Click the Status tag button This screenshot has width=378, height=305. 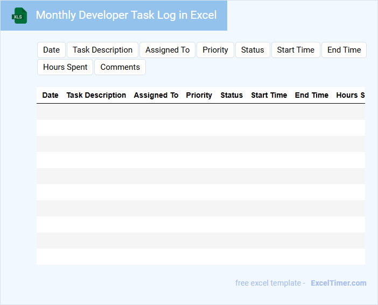point(253,50)
